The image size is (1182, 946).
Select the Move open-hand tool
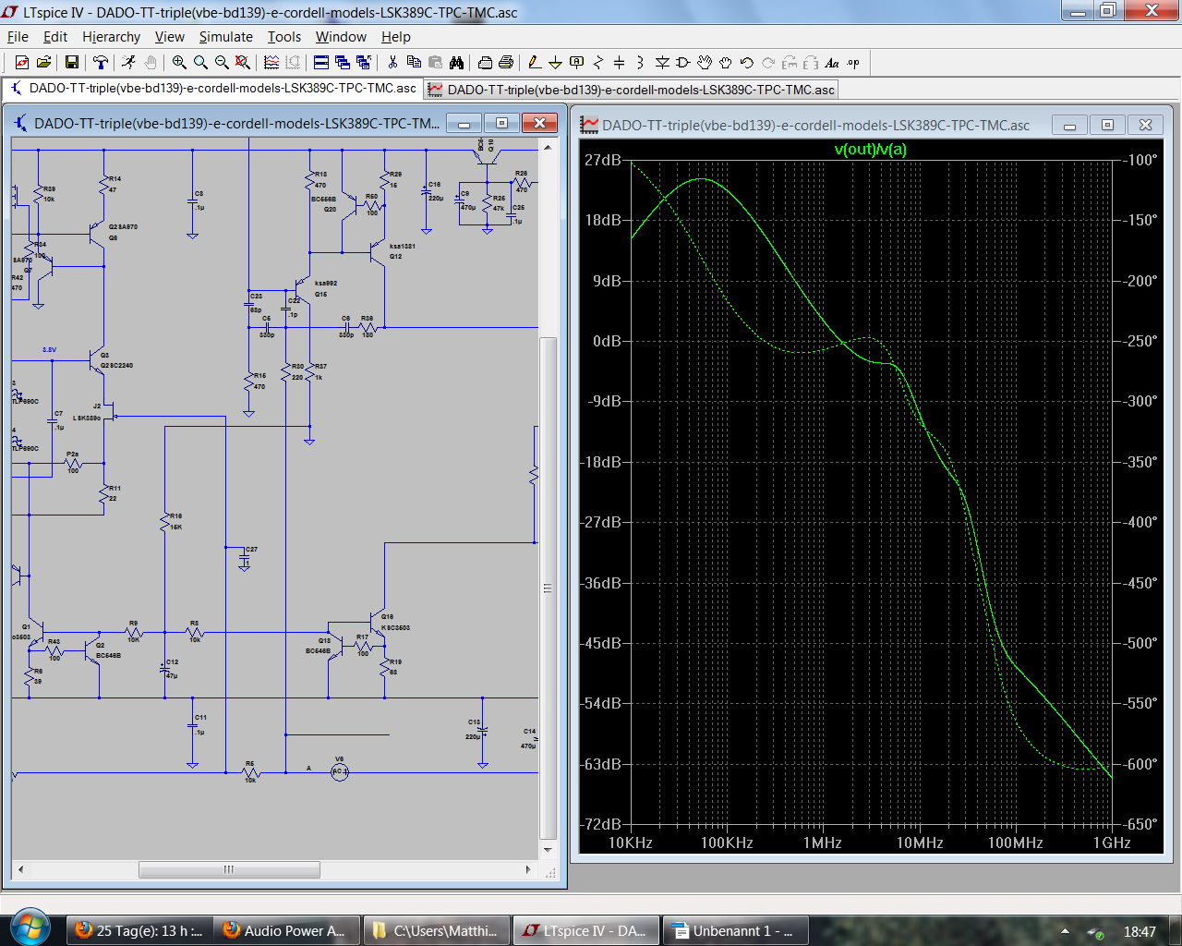tap(705, 62)
